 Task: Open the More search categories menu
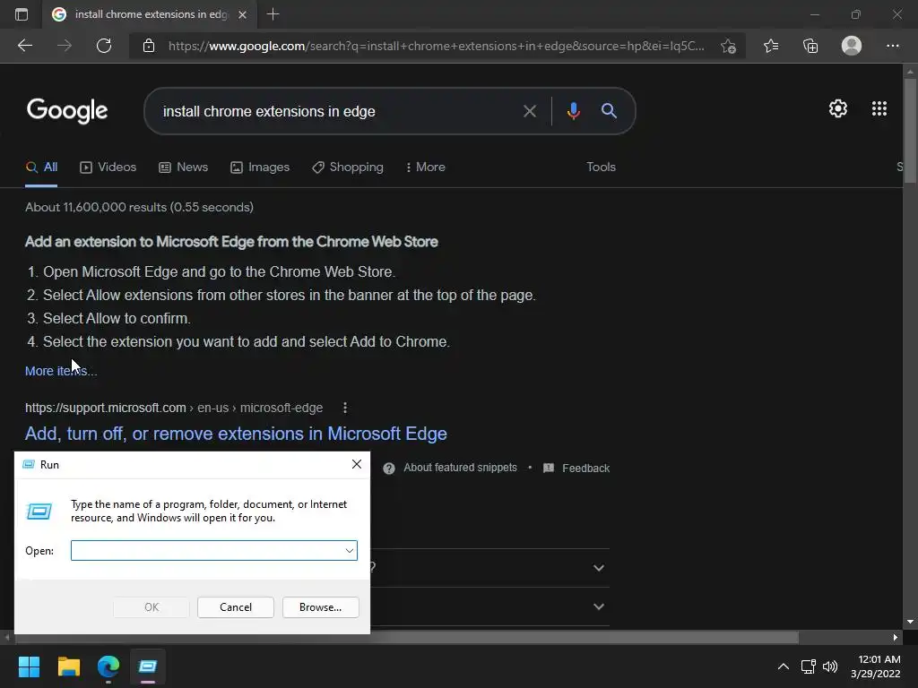tap(426, 168)
